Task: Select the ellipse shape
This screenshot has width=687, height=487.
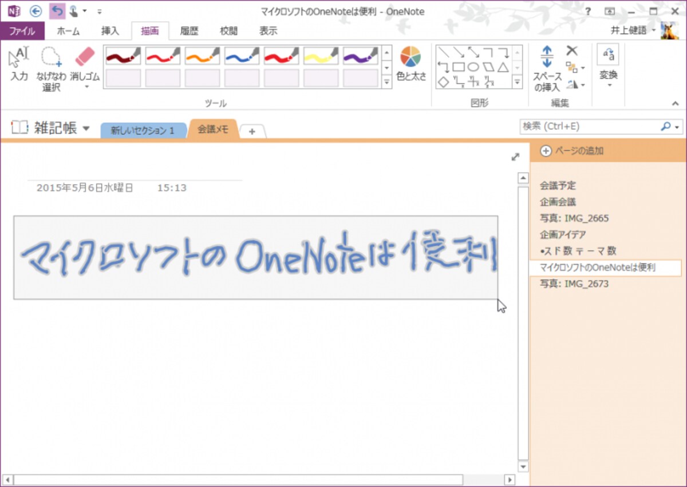Action: pyautogui.click(x=473, y=67)
